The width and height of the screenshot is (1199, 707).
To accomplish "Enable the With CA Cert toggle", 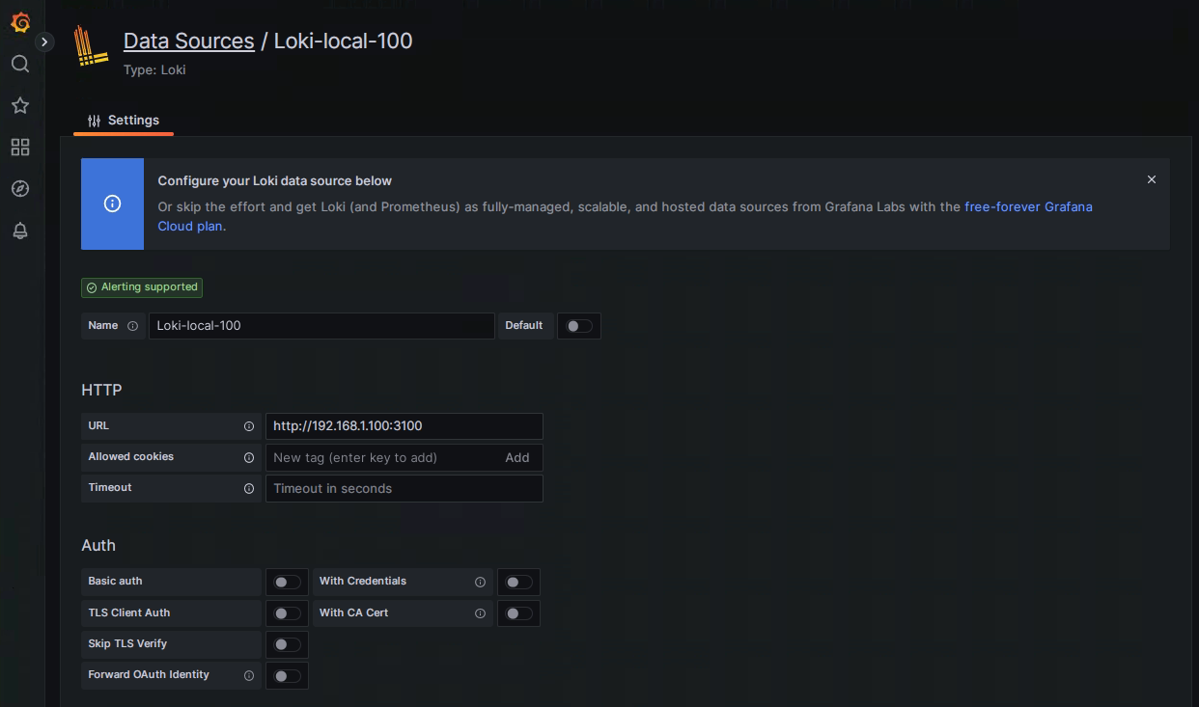I will (x=518, y=613).
